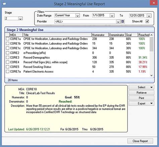Click the measures list vertical scrollbar thumb
Image resolution: width=159 pixels, height=147 pixels.
(x=152, y=44)
